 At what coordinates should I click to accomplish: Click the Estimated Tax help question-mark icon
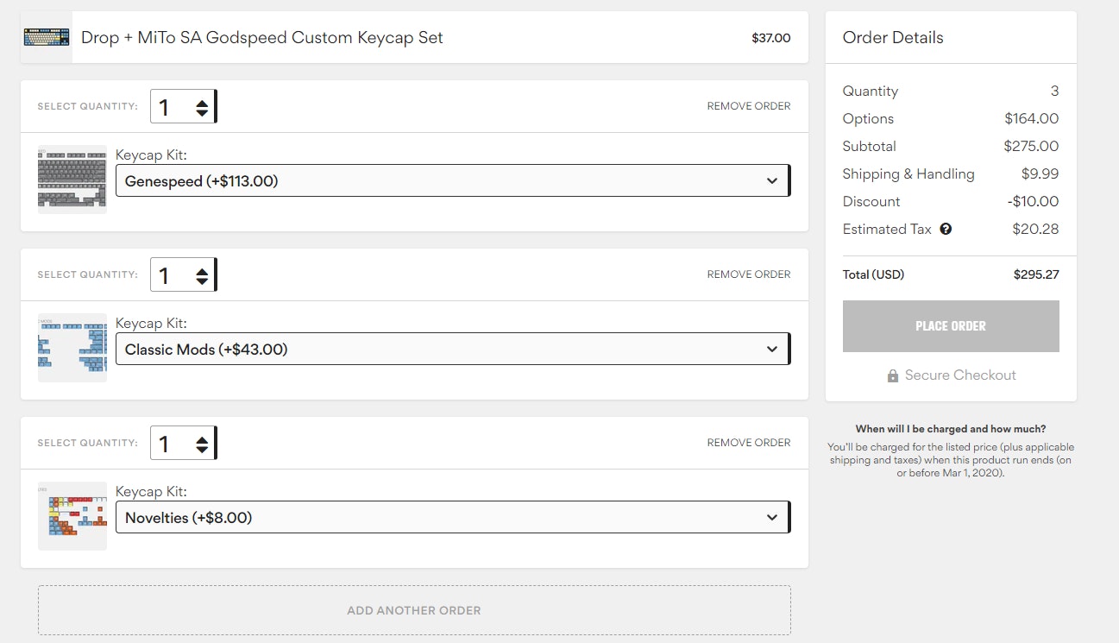(946, 230)
